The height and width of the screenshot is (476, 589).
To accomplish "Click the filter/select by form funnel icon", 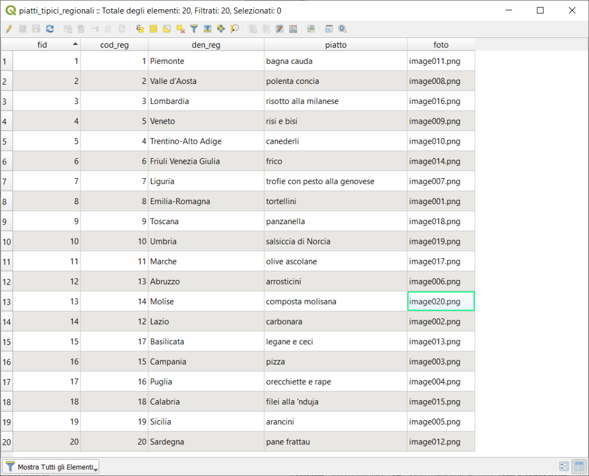I will (x=194, y=29).
